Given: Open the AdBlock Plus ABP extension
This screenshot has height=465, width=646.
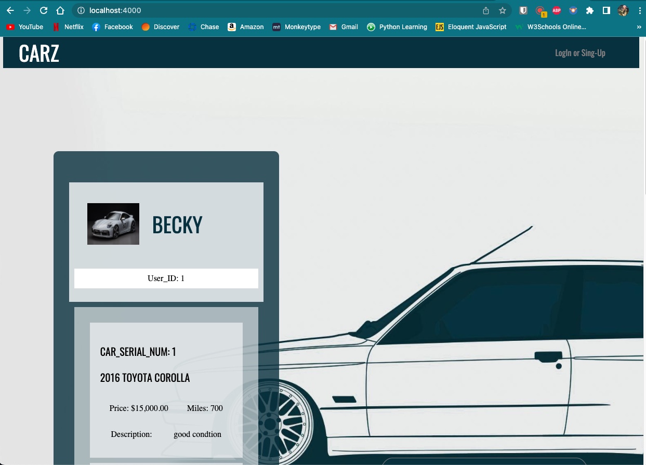Looking at the screenshot, I should [x=557, y=10].
